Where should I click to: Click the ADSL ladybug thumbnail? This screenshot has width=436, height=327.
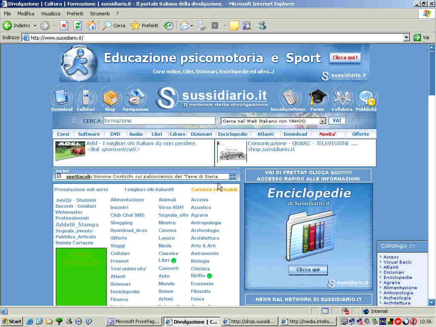(70, 151)
